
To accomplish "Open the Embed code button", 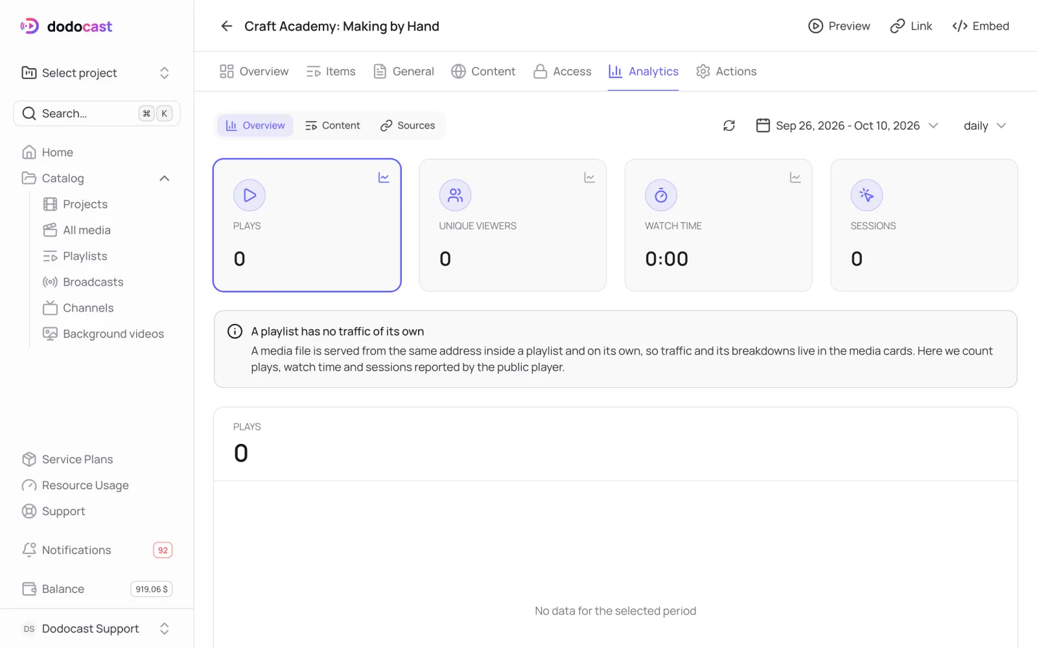I will 981,26.
